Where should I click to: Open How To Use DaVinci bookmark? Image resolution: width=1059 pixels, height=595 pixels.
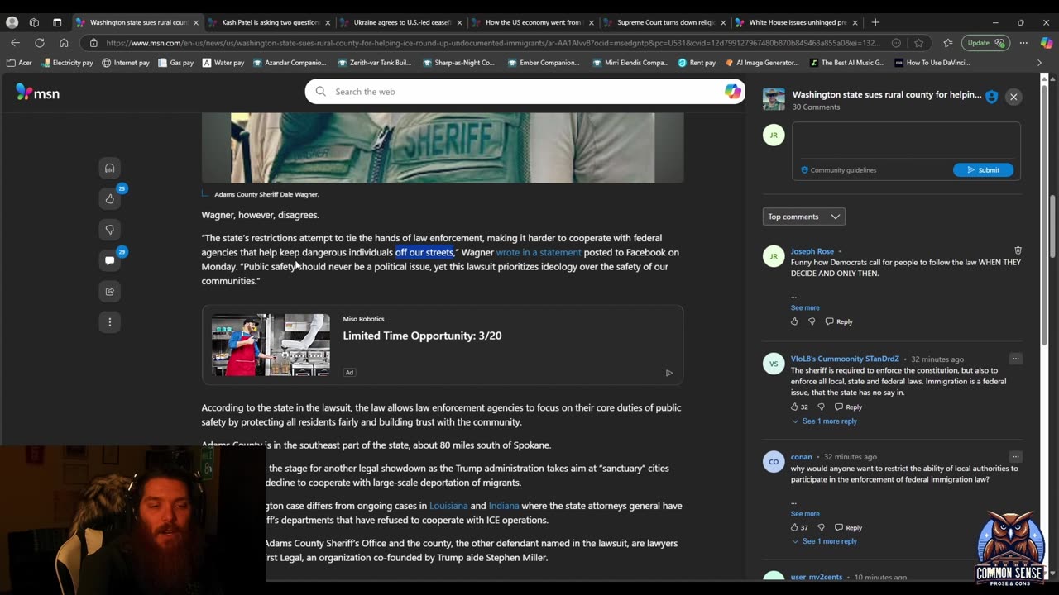pos(932,63)
